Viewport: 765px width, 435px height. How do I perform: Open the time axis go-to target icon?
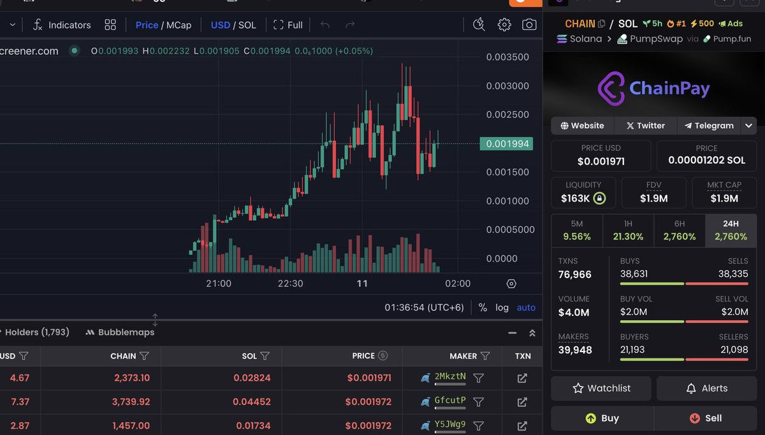click(511, 284)
